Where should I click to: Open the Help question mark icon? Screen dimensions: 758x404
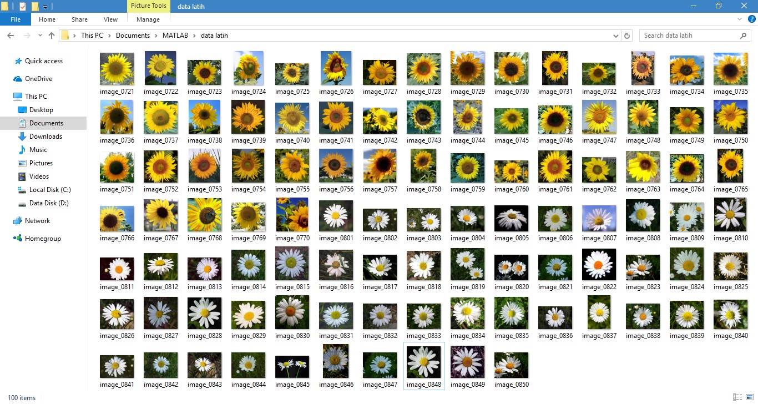752,19
